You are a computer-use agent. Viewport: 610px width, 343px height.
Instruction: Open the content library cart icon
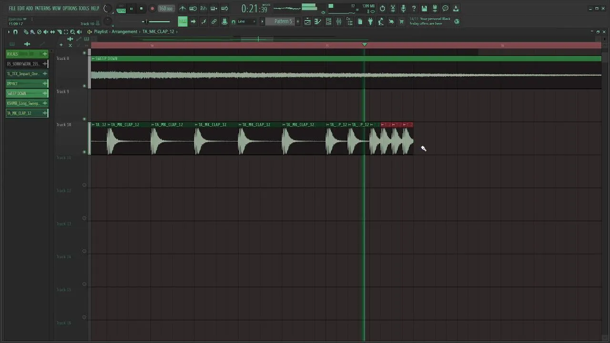click(x=401, y=21)
